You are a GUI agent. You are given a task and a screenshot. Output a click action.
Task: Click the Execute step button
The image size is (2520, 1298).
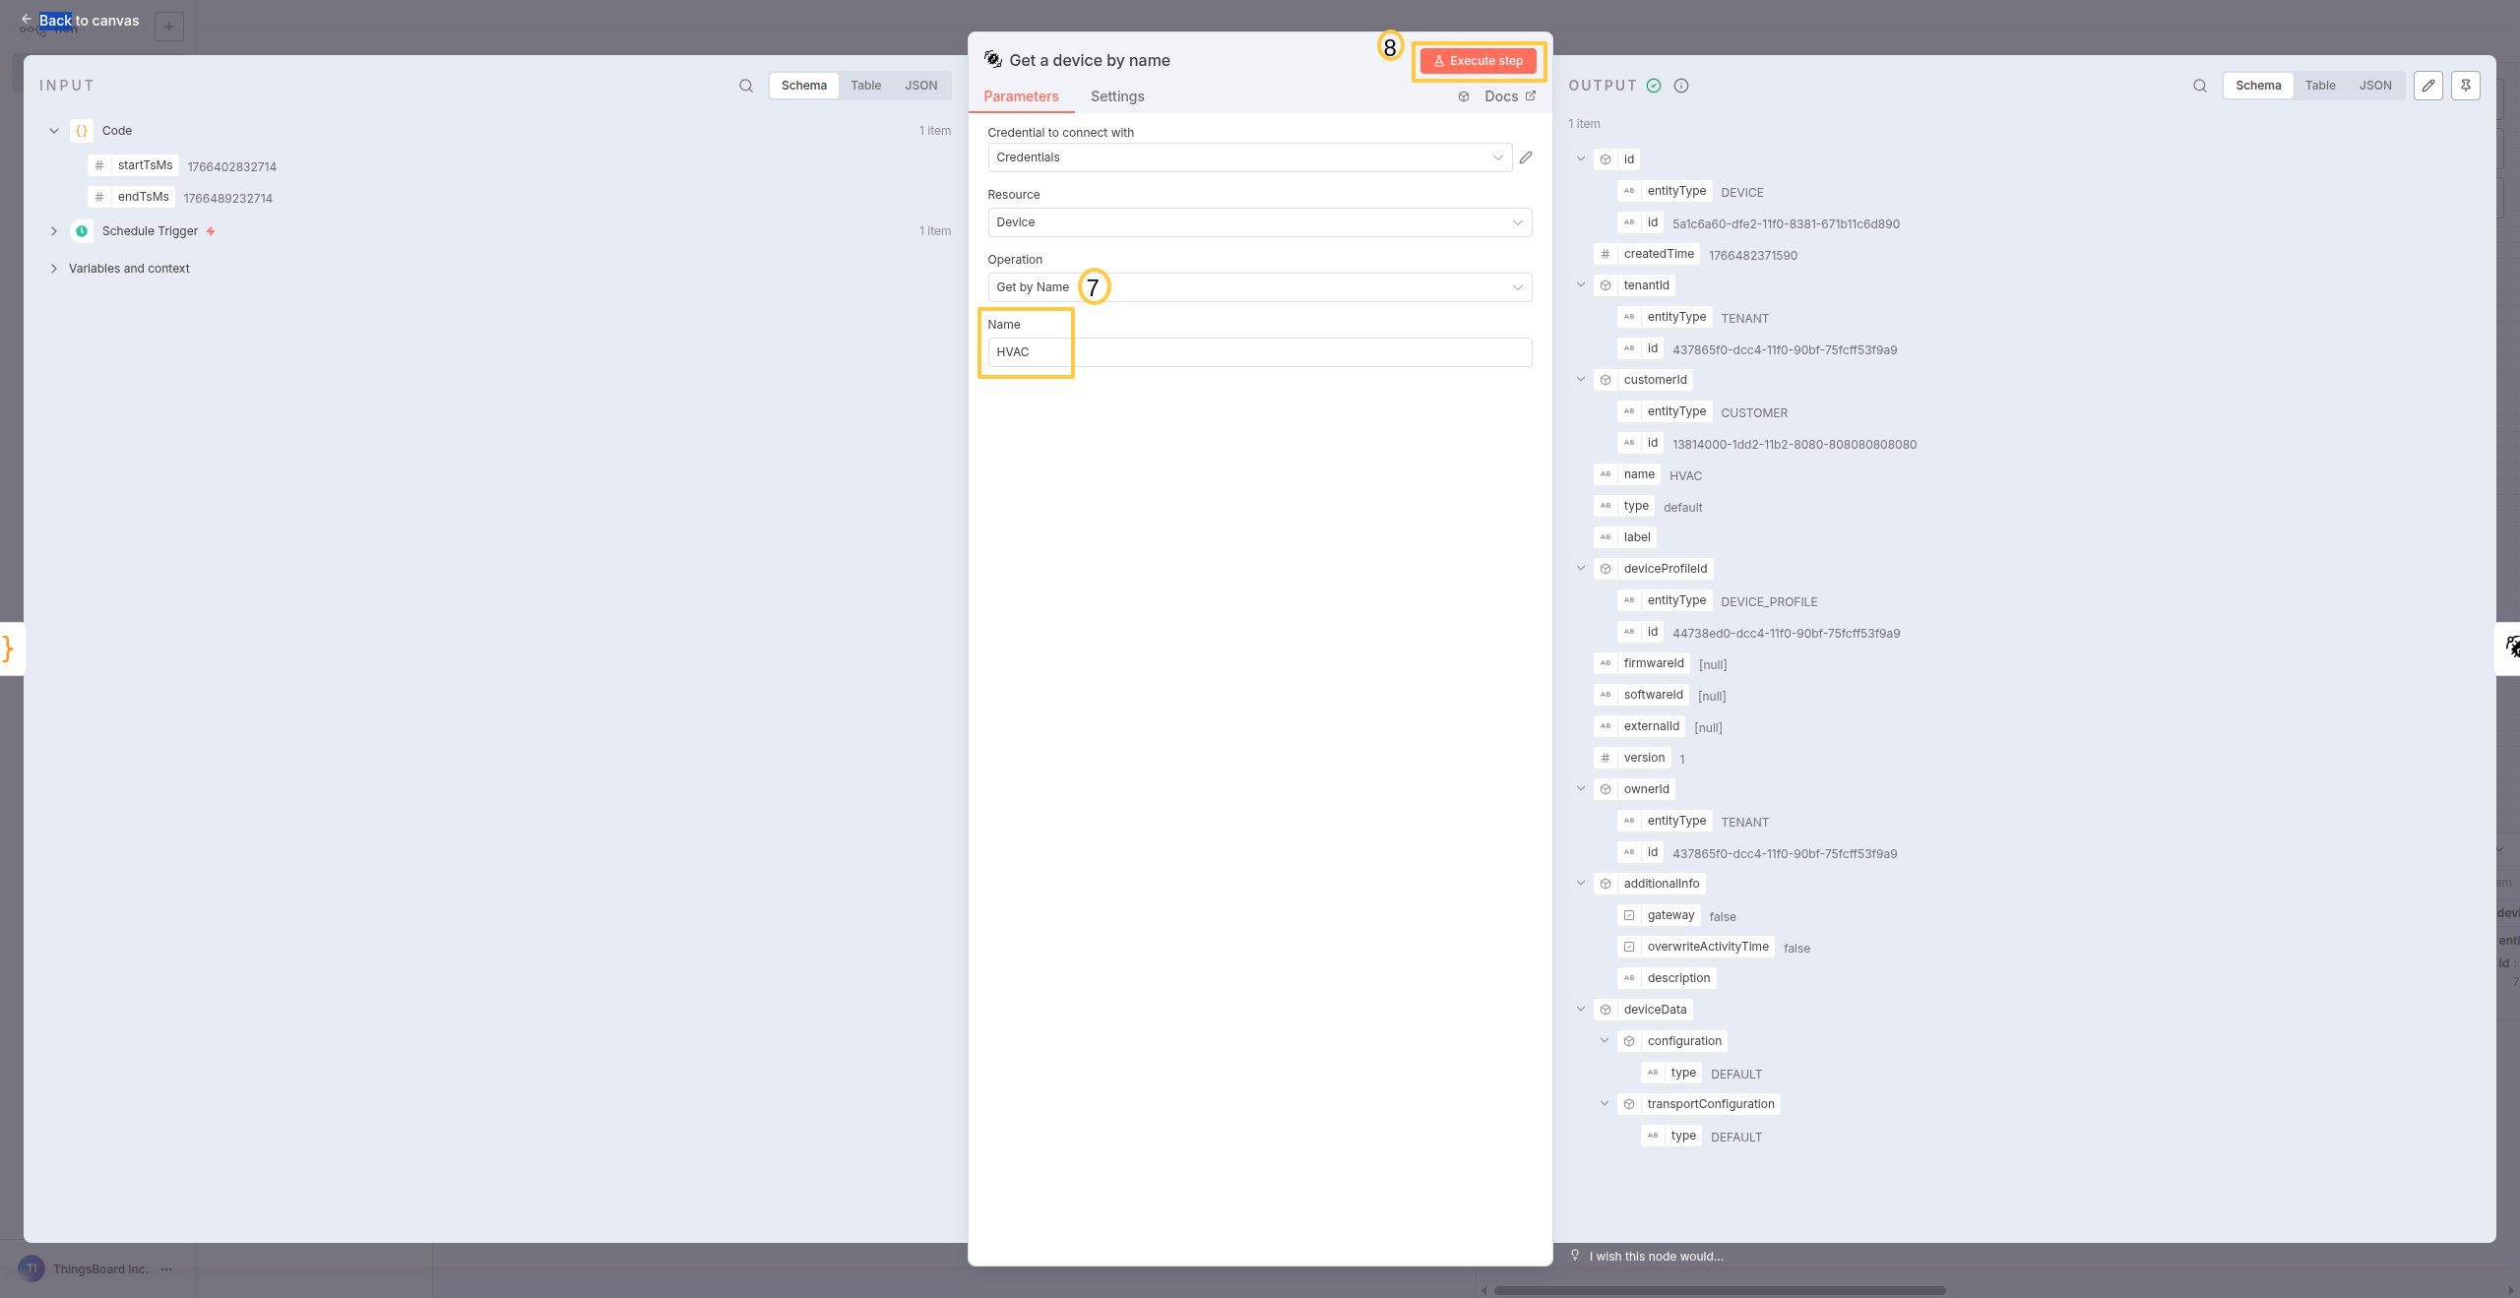(x=1478, y=61)
